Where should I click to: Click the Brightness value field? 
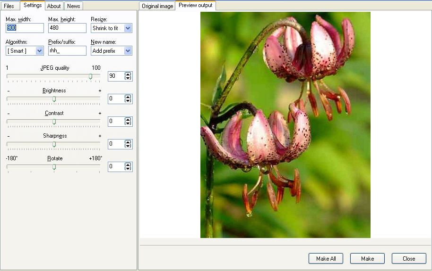tap(116, 99)
